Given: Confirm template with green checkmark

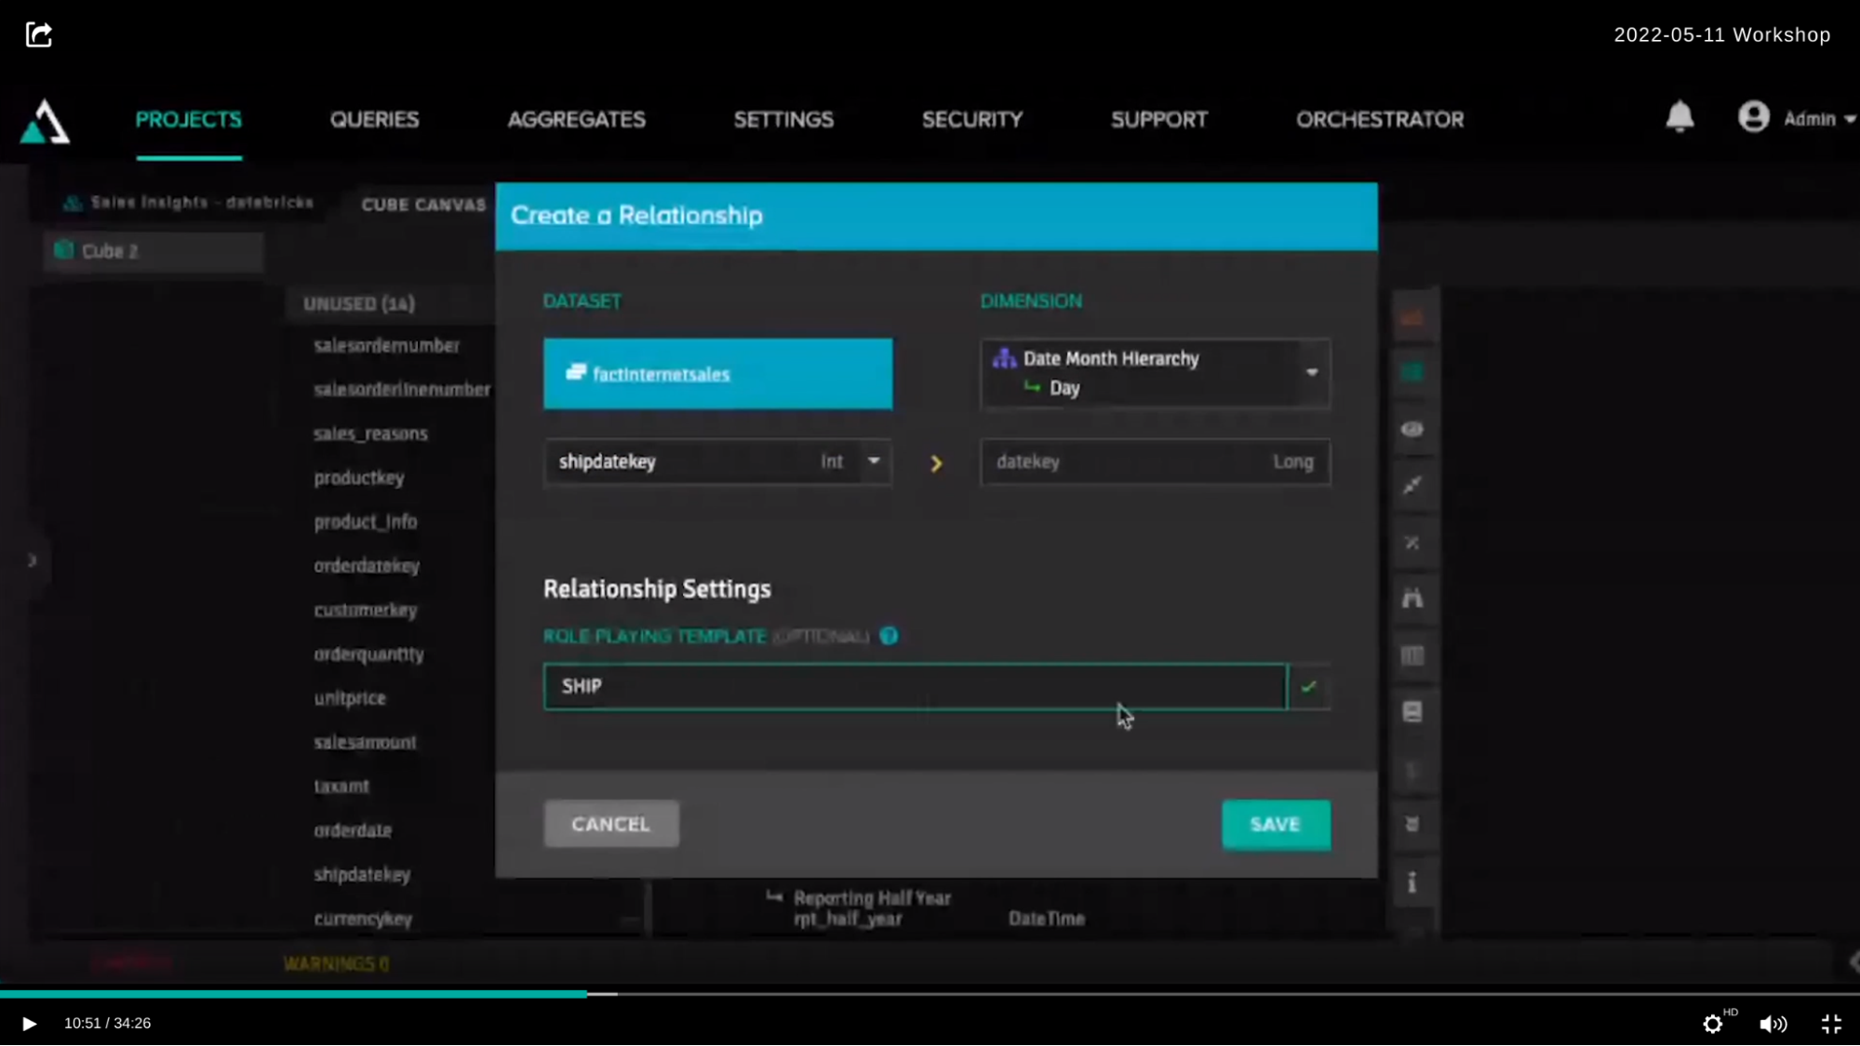Looking at the screenshot, I should pyautogui.click(x=1309, y=687).
